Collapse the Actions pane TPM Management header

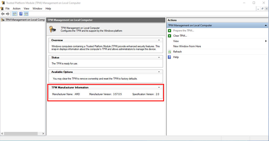pyautogui.click(x=266, y=25)
